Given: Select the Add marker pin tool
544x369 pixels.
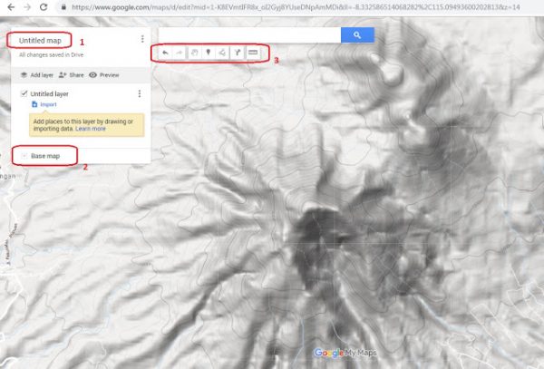Looking at the screenshot, I should [209, 54].
